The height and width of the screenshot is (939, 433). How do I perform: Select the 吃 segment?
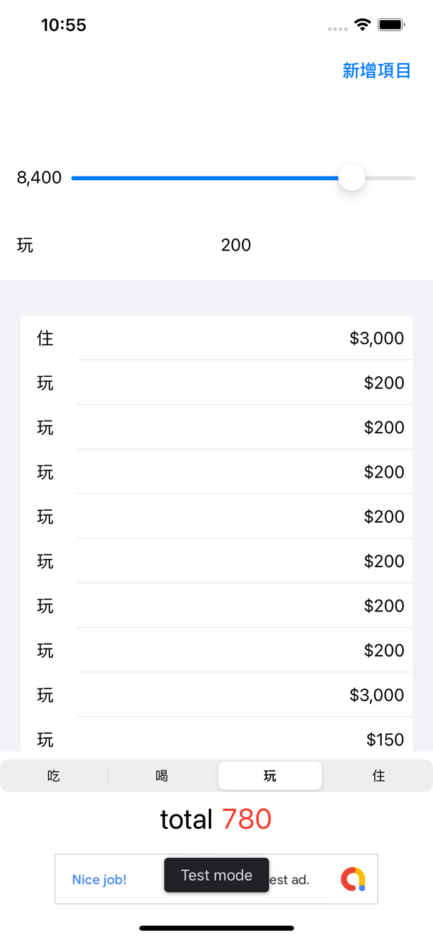coord(54,776)
